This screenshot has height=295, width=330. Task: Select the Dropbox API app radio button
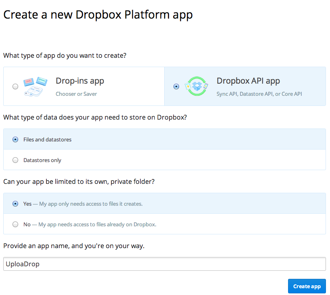[176, 86]
